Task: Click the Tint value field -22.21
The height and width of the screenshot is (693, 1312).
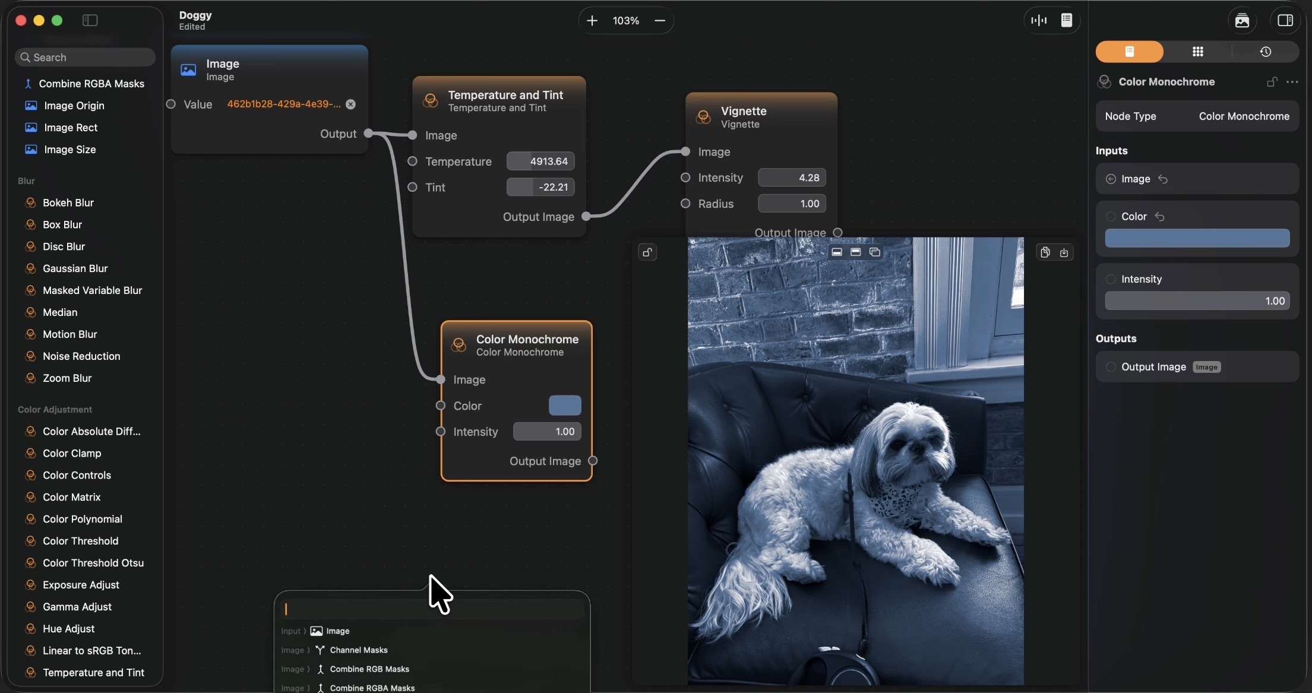Action: [x=540, y=187]
